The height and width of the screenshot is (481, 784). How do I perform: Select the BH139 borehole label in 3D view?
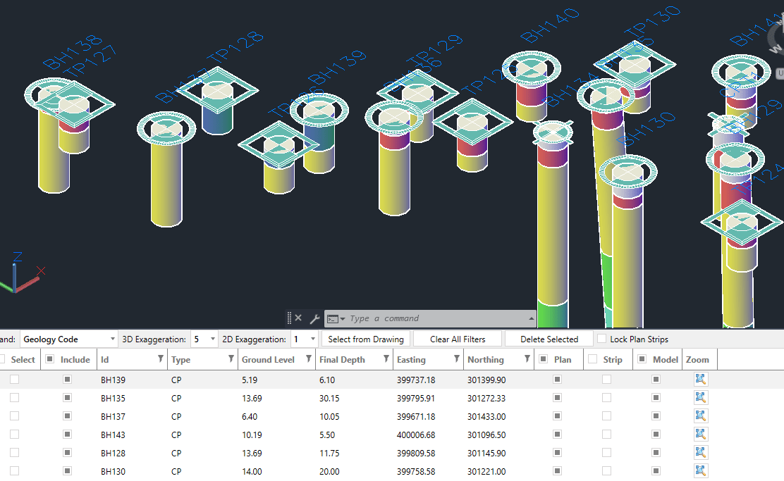(x=336, y=68)
